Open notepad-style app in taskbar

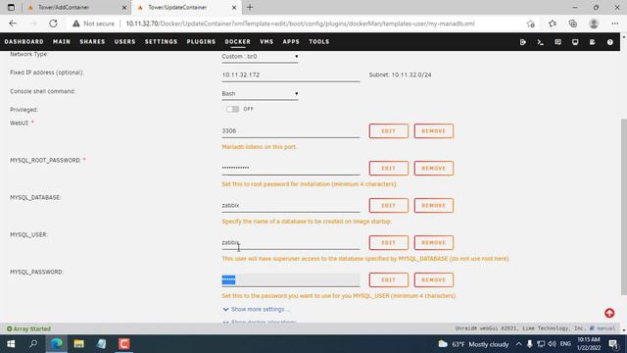click(101, 344)
